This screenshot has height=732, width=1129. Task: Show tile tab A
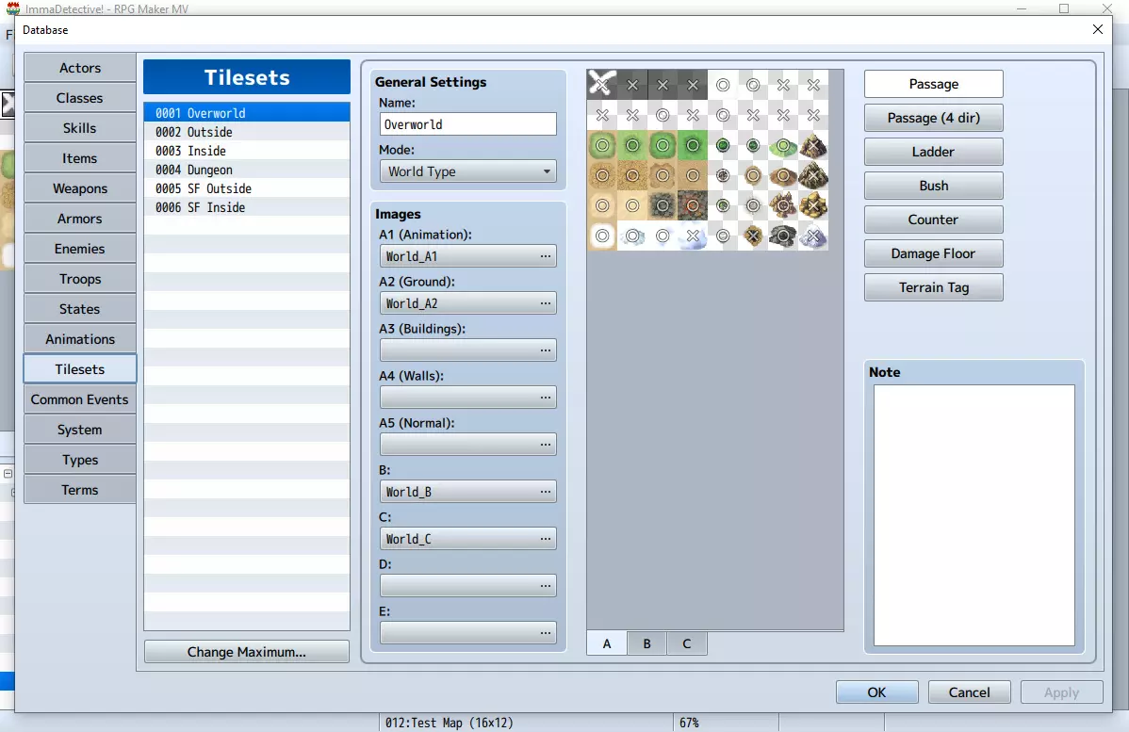coord(607,643)
